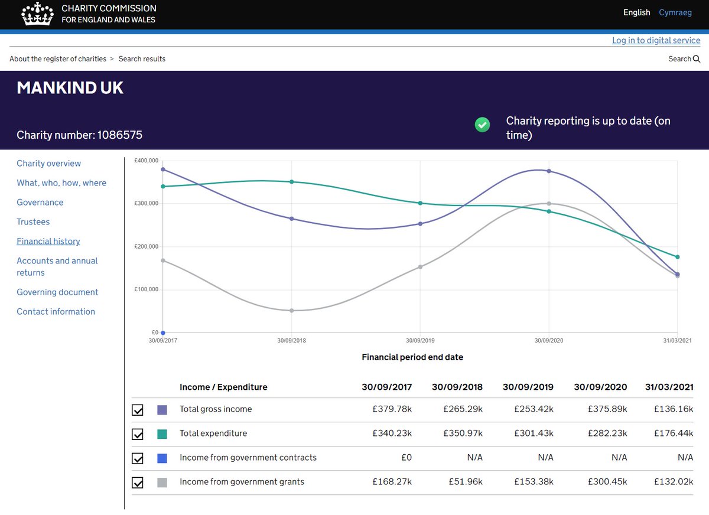Viewport: 709px width, 515px height.
Task: Go to Contact information
Action: point(56,312)
